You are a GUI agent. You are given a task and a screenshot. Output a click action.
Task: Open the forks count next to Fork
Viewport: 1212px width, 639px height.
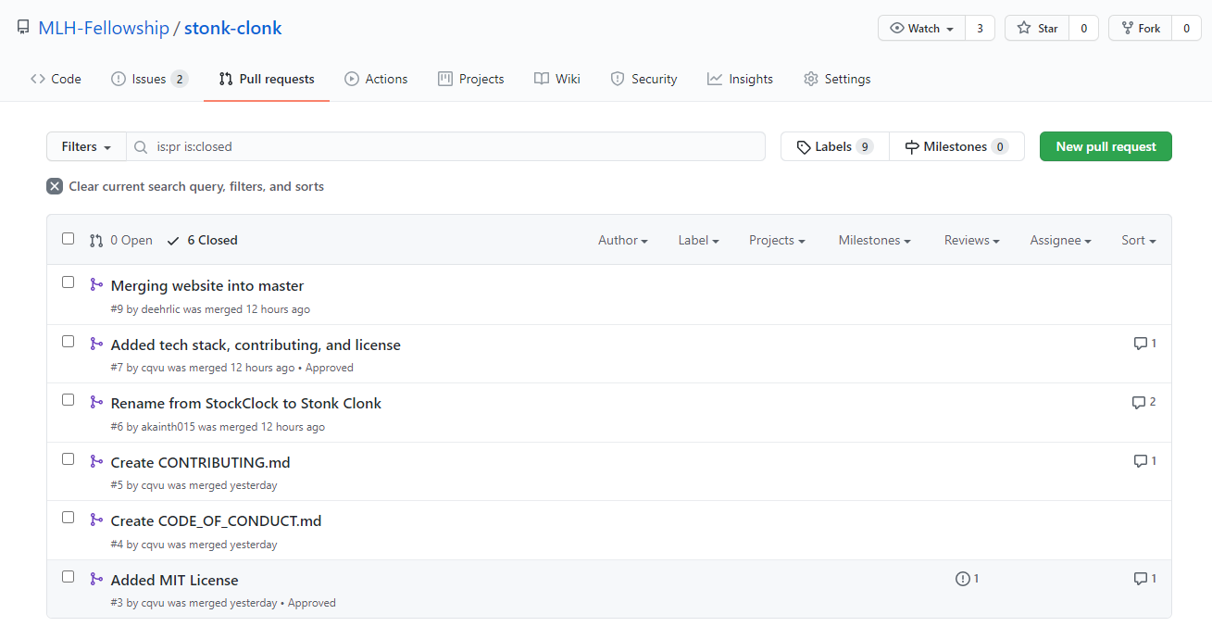(1186, 28)
